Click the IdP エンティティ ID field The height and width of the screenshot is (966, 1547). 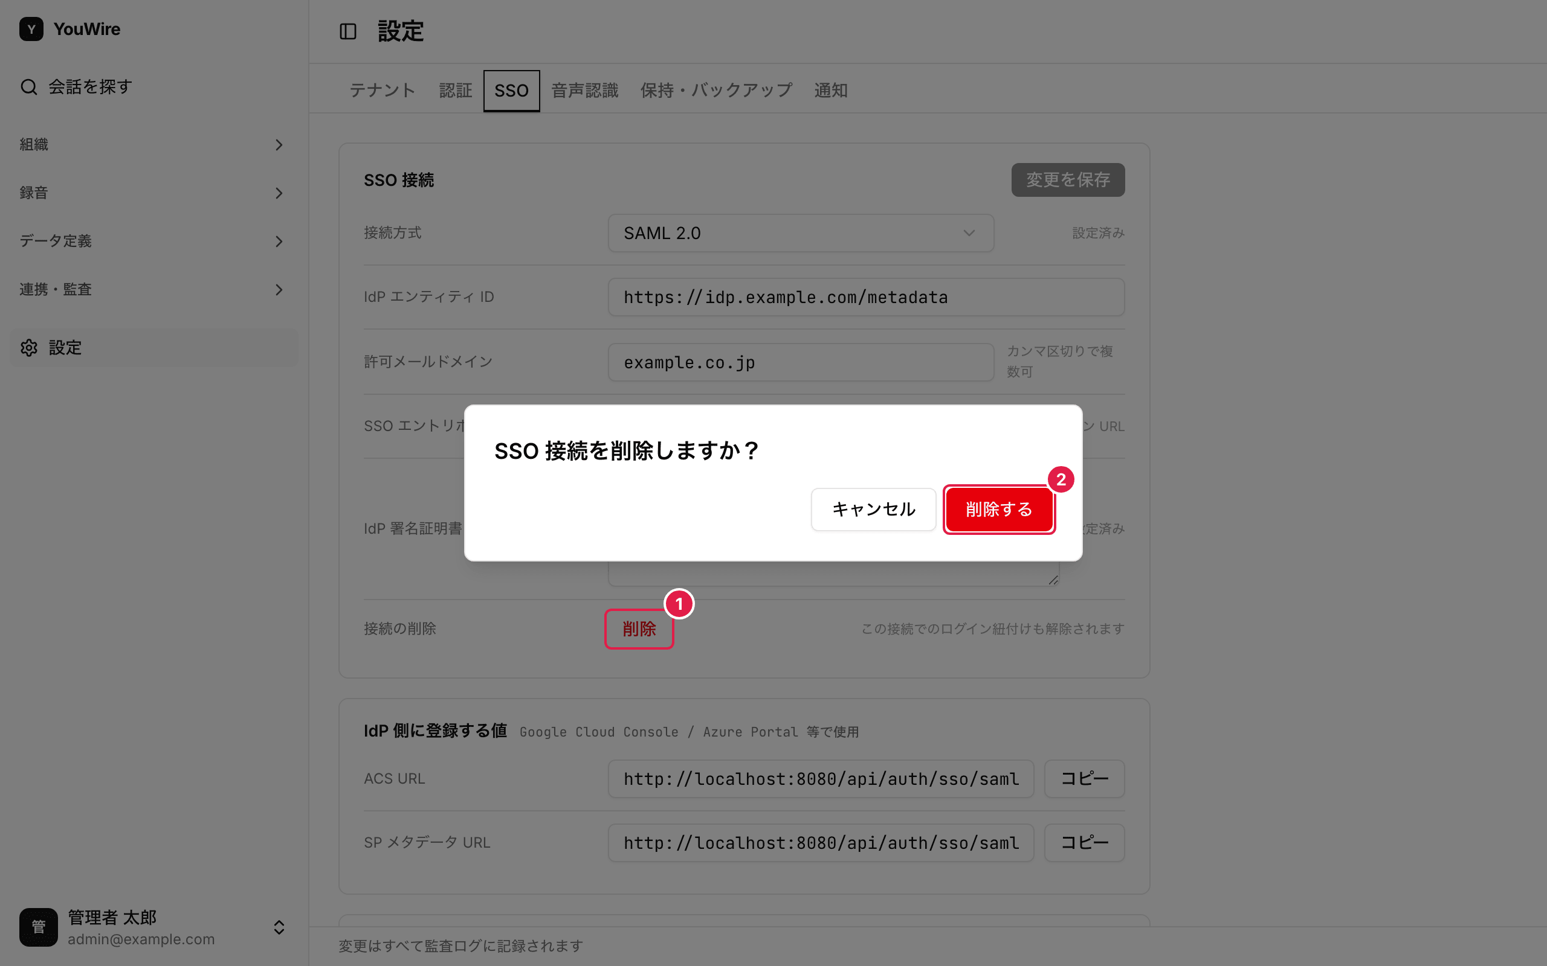click(866, 297)
